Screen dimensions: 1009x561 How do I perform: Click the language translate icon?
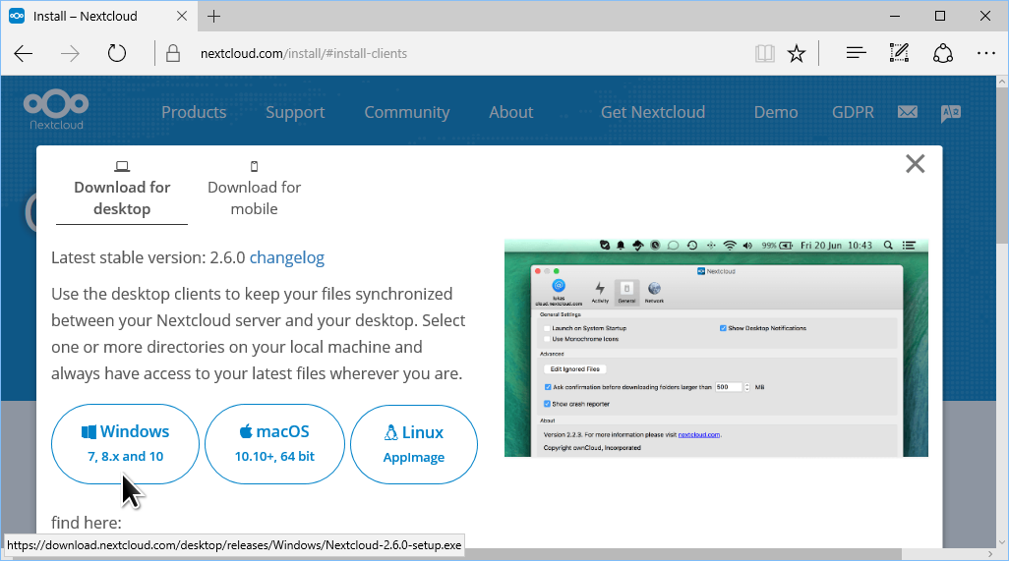click(950, 112)
